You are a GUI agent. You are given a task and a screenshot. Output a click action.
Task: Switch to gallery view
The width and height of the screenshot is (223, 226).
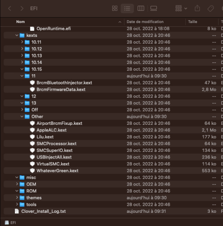[x=154, y=8]
